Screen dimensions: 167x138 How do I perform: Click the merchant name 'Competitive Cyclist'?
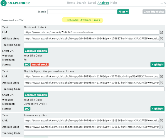pyautogui.click(x=35, y=104)
